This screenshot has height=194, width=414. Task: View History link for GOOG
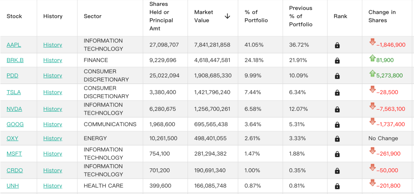click(x=53, y=125)
